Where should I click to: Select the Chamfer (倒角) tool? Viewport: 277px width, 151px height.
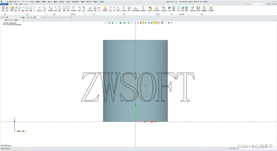point(68,8)
